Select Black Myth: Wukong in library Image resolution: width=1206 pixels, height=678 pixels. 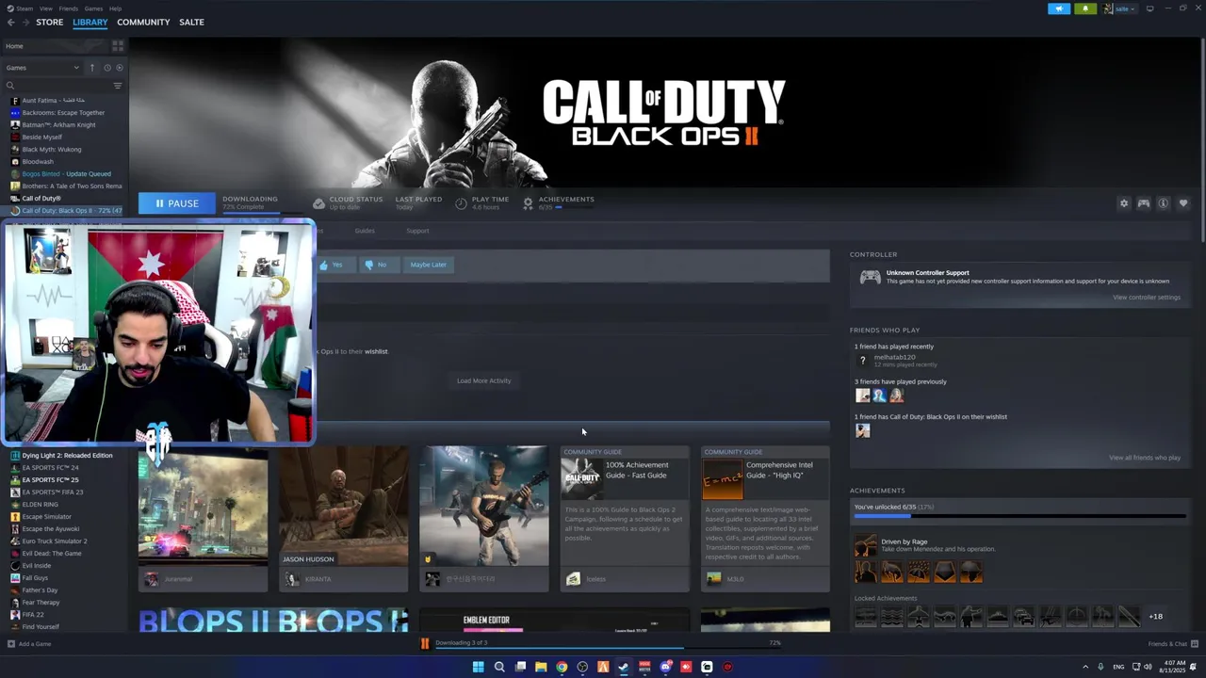(52, 149)
